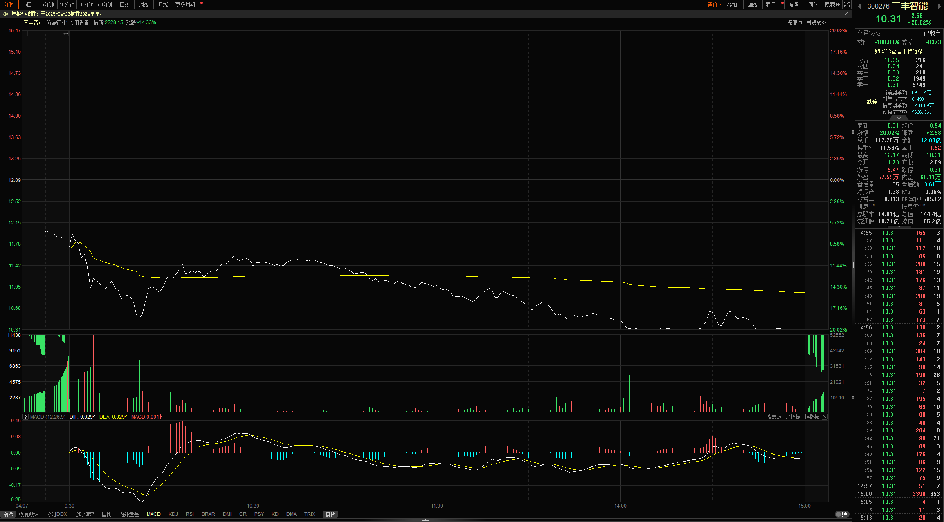Select the KDJ indicator tab

tap(173, 514)
